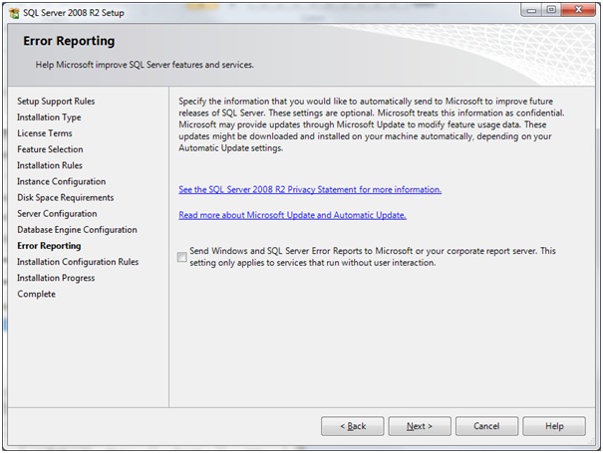Close the SQL Server Setup window

point(578,10)
